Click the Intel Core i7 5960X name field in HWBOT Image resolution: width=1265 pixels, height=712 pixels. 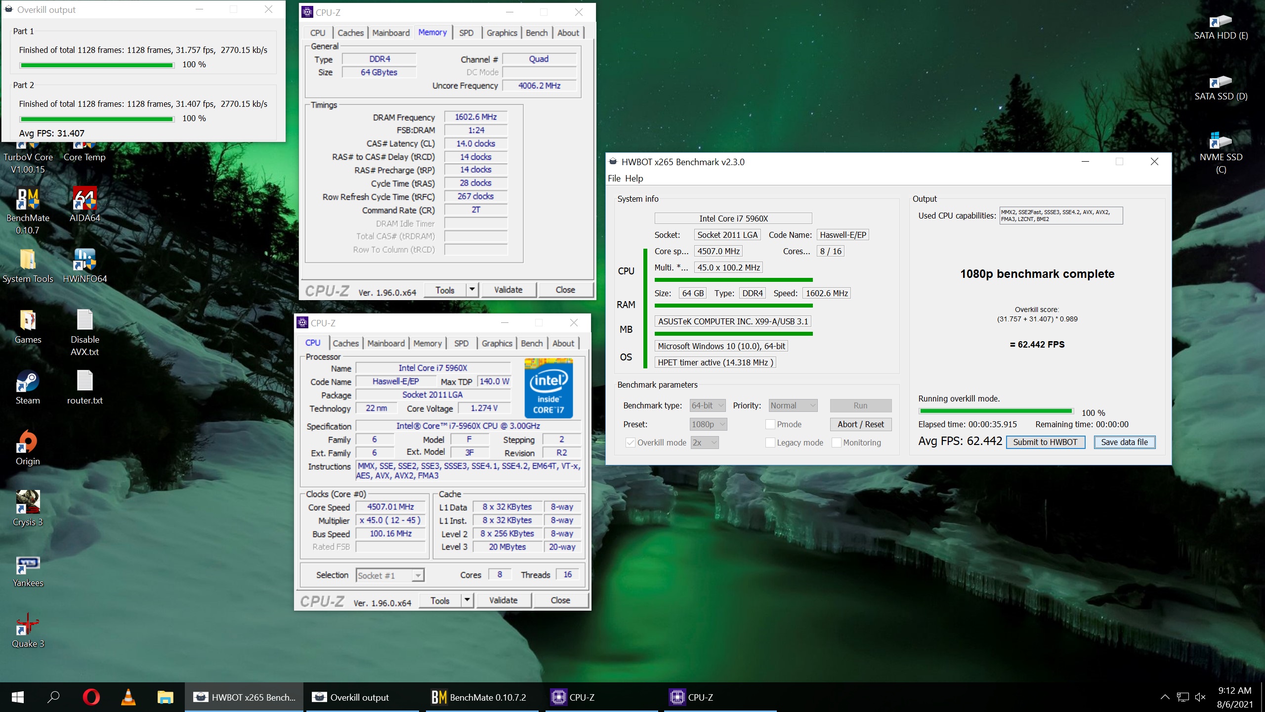coord(733,219)
